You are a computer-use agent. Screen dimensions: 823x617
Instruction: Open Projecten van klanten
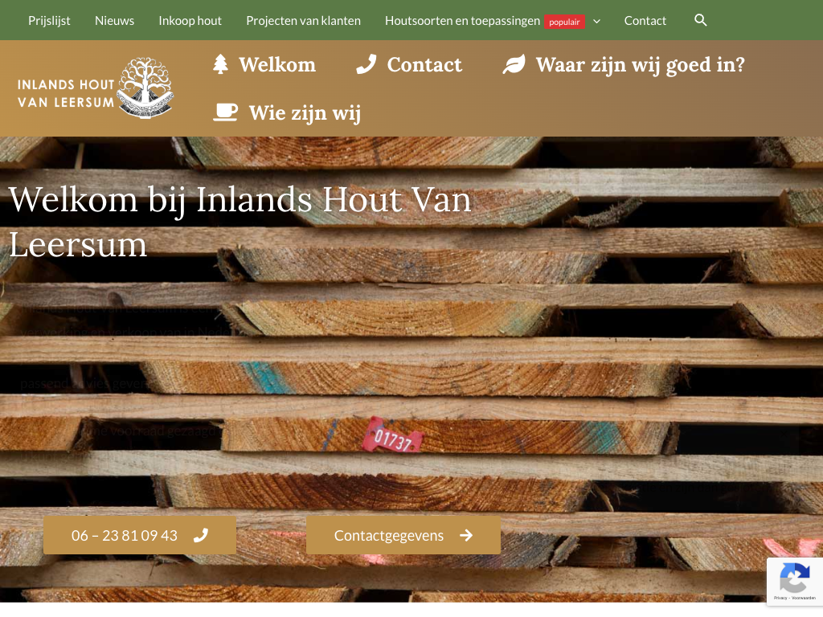pyautogui.click(x=303, y=20)
